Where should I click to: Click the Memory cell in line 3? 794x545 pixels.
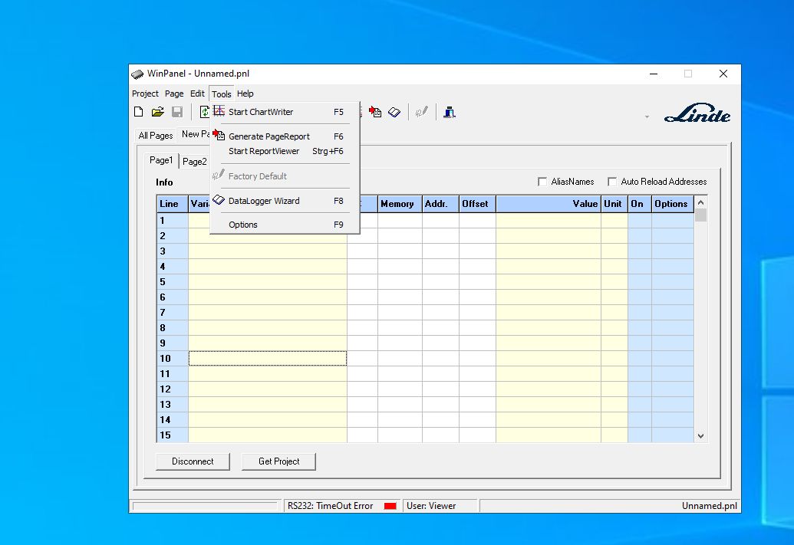coord(400,251)
